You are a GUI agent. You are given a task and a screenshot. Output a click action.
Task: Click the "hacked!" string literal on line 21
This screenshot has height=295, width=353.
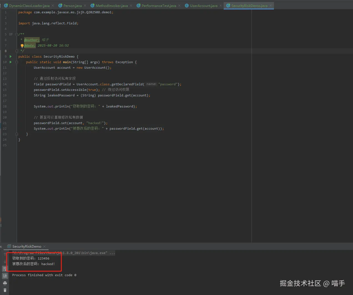pyautogui.click(x=95, y=123)
